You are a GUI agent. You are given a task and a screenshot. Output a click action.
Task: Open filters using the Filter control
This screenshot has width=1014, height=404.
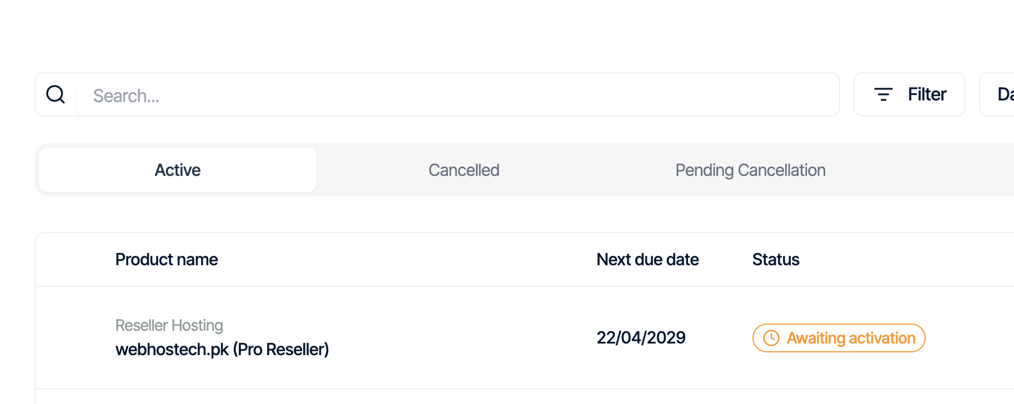(x=909, y=94)
